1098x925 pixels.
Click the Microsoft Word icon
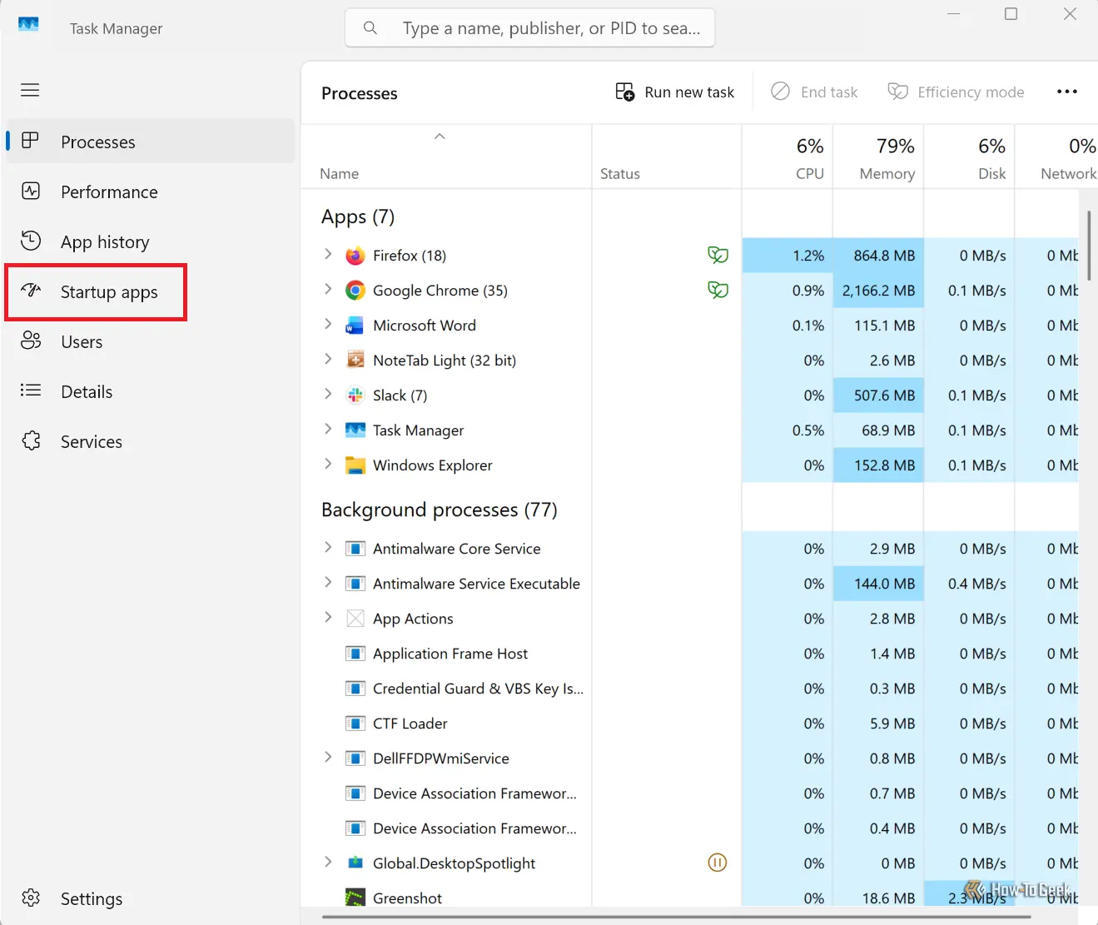355,326
